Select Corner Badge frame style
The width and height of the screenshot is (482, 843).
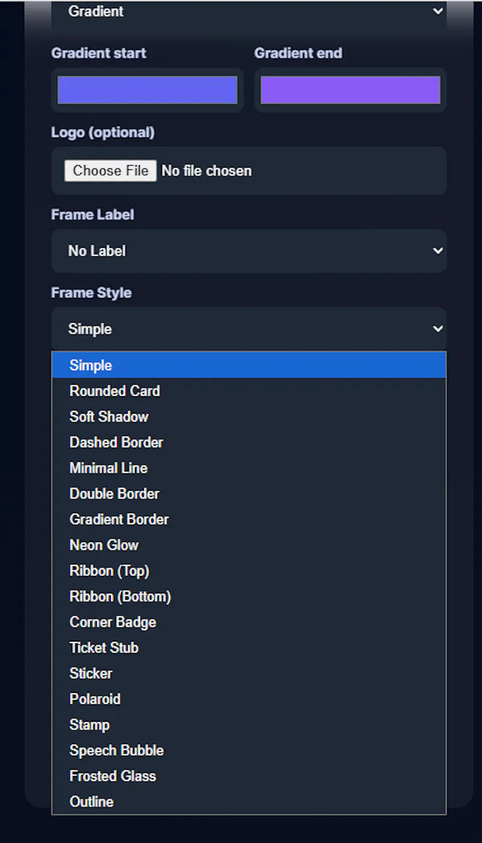pos(249,622)
